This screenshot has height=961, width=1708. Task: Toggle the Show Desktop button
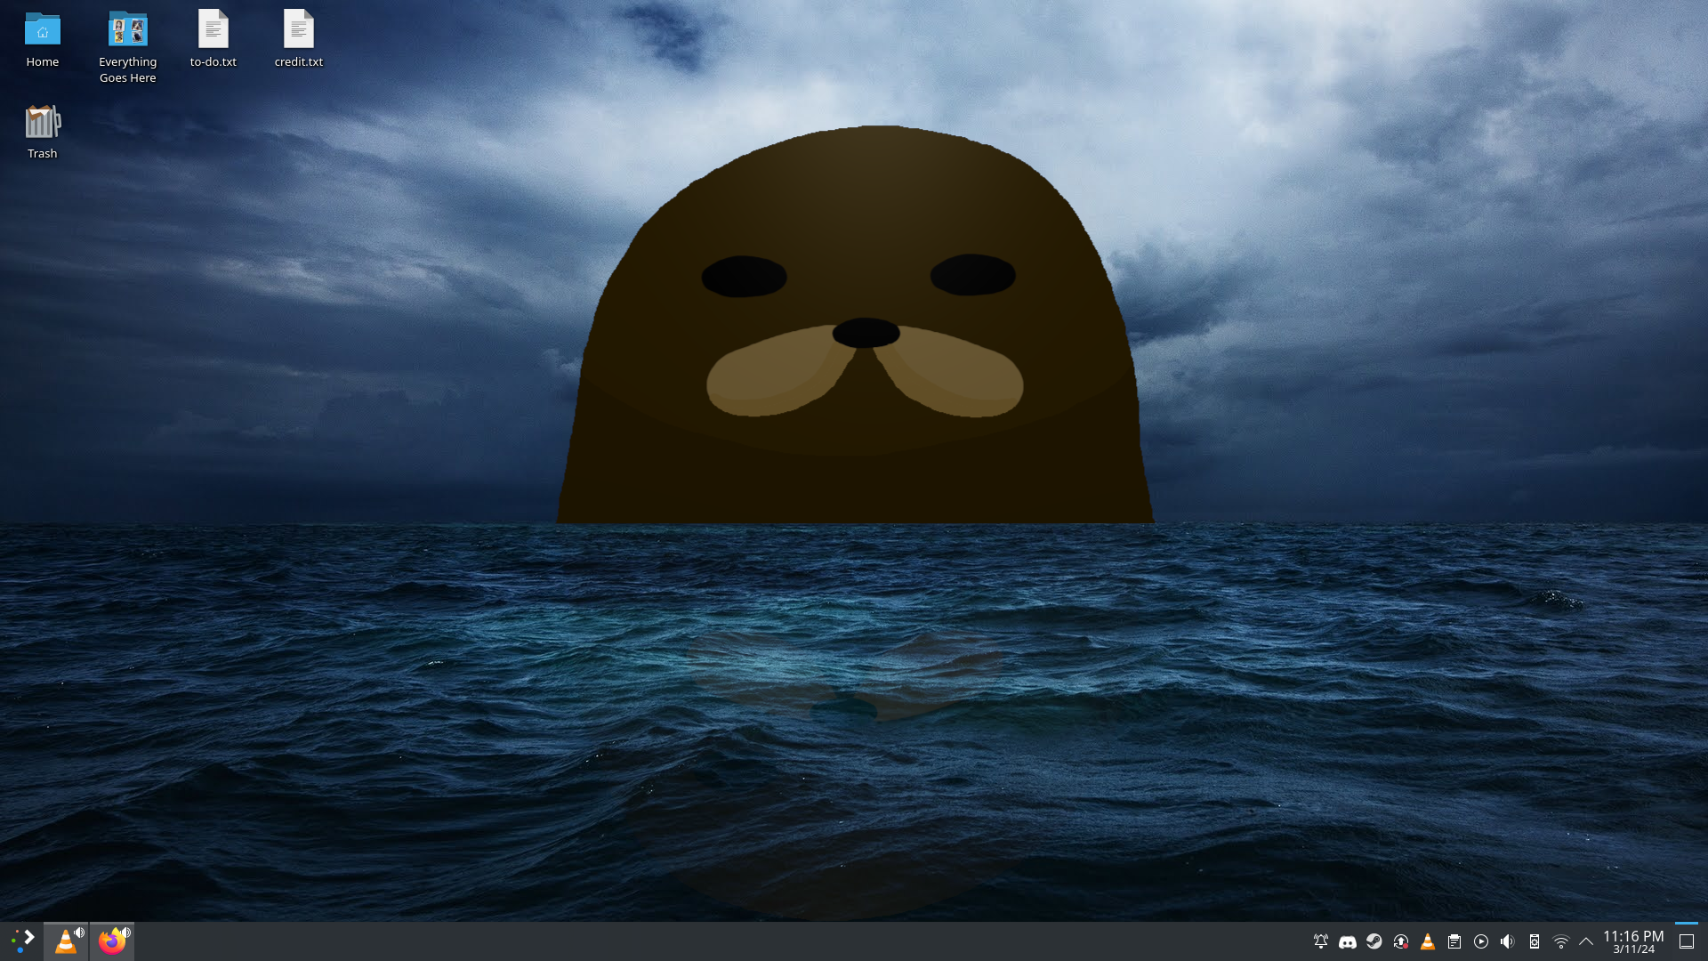click(x=1686, y=941)
